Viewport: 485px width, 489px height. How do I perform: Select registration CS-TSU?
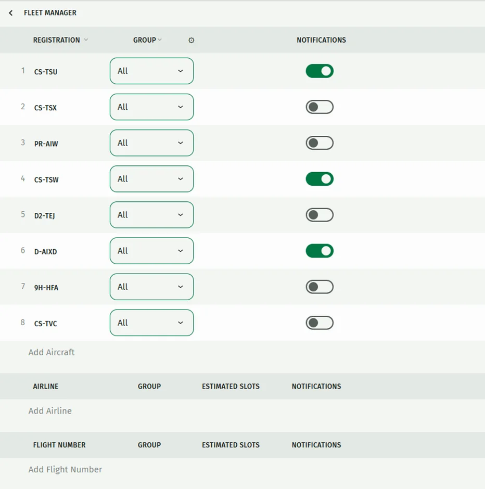click(46, 72)
